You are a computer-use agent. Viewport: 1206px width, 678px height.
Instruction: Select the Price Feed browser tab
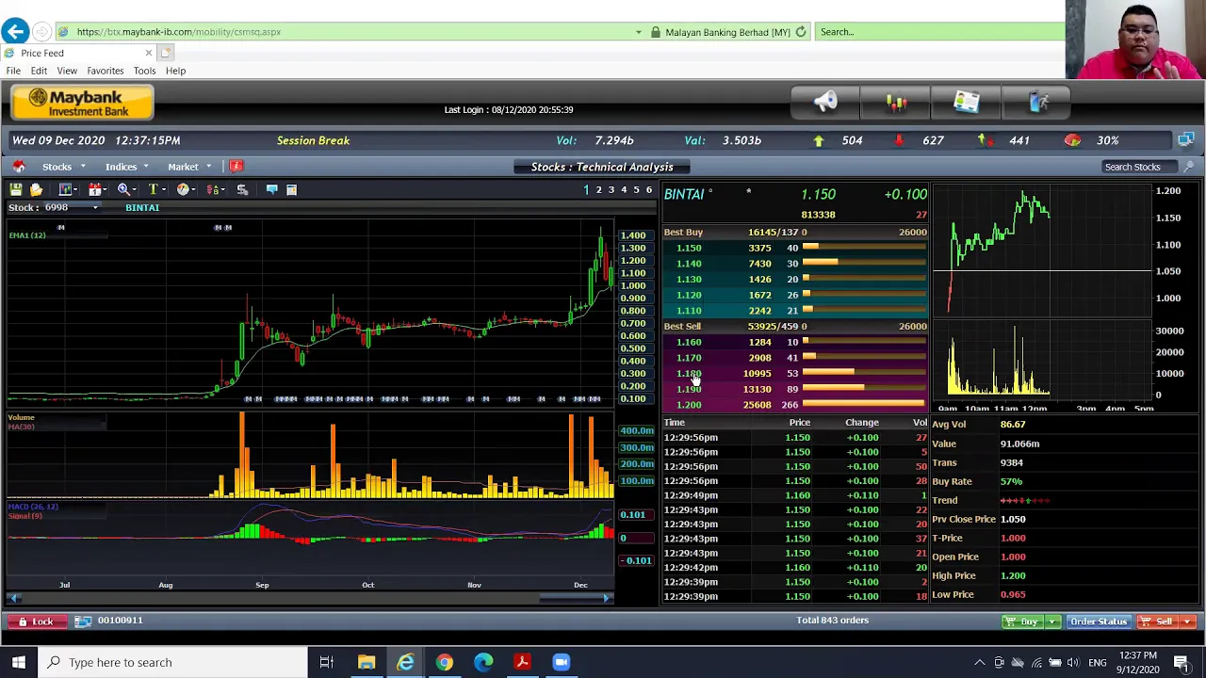click(79, 53)
